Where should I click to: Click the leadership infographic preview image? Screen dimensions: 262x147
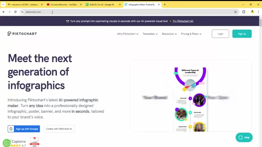click(x=190, y=100)
